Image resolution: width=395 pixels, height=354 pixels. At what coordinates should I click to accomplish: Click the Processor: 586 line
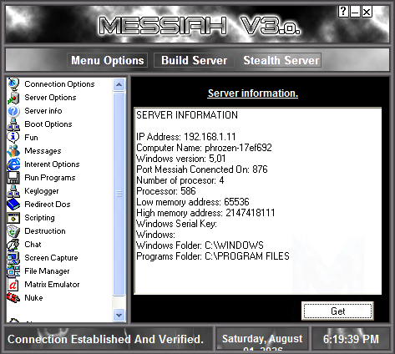coord(166,191)
